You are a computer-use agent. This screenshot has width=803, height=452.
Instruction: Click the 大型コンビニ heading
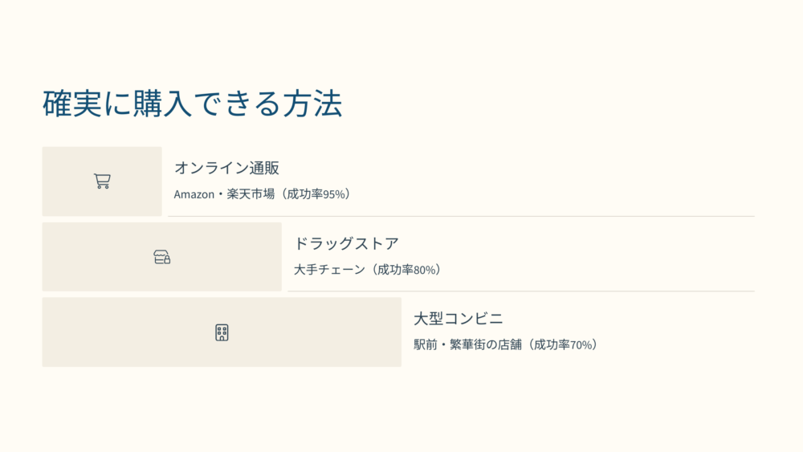459,319
